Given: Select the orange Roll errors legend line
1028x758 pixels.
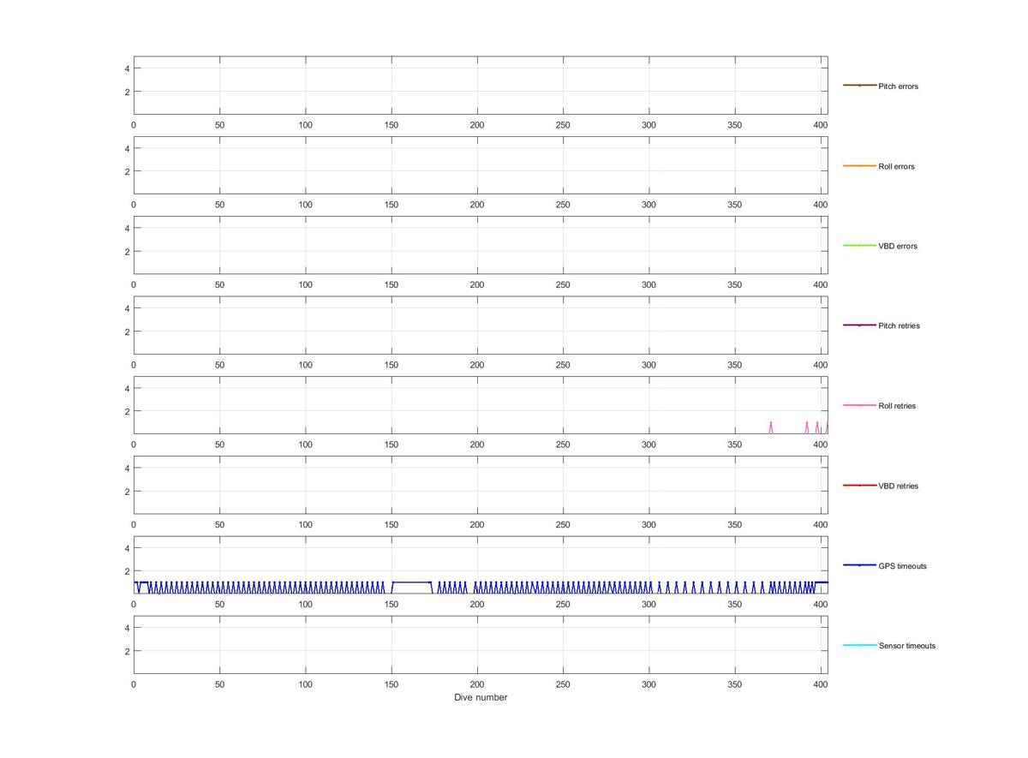Looking at the screenshot, I should 859,165.
